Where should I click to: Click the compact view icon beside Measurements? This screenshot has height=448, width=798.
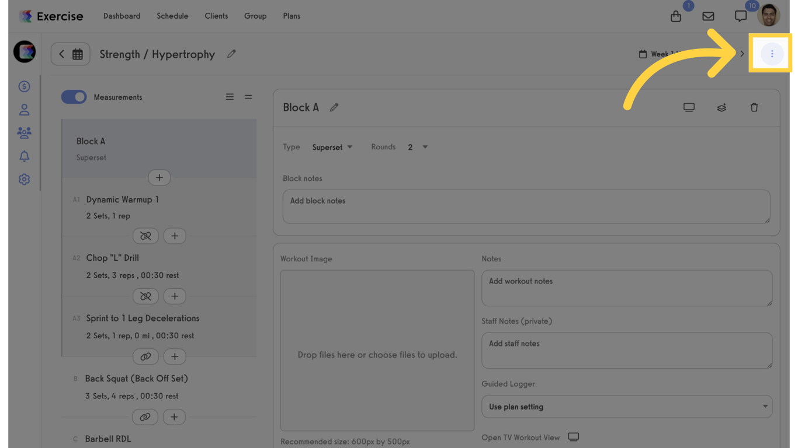point(248,97)
